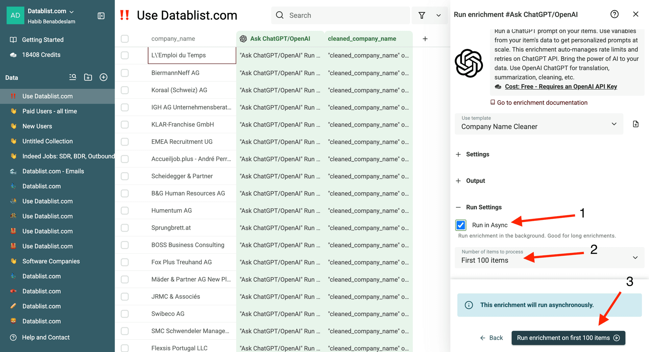Click the save template file icon
The height and width of the screenshot is (352, 649).
pos(635,124)
